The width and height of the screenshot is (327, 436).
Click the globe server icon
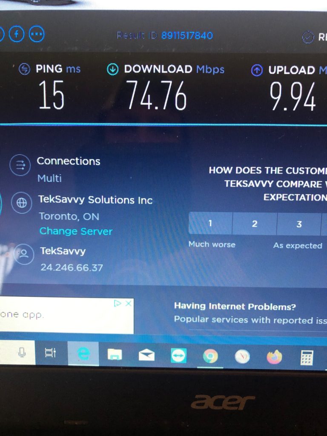click(x=22, y=203)
